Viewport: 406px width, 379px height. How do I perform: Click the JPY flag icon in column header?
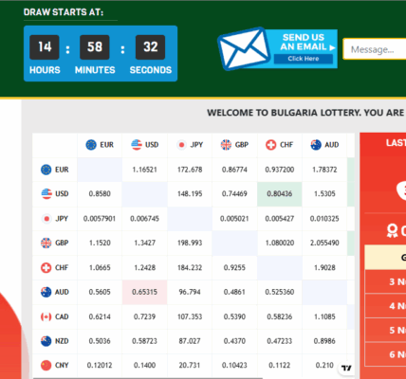tap(181, 145)
